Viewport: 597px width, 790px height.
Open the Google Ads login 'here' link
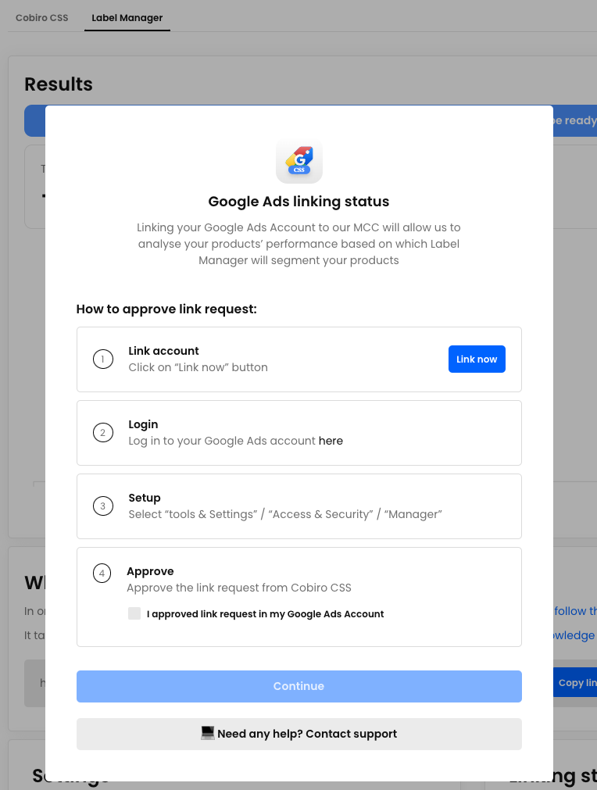click(x=331, y=441)
